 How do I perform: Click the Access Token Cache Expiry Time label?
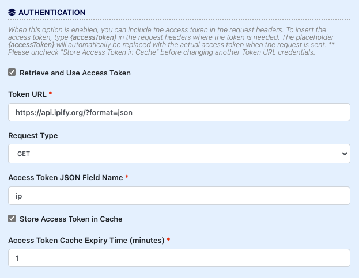point(86,240)
